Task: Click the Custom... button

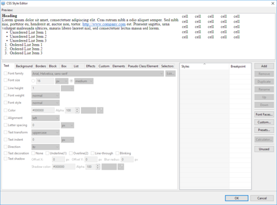Action: point(264,122)
